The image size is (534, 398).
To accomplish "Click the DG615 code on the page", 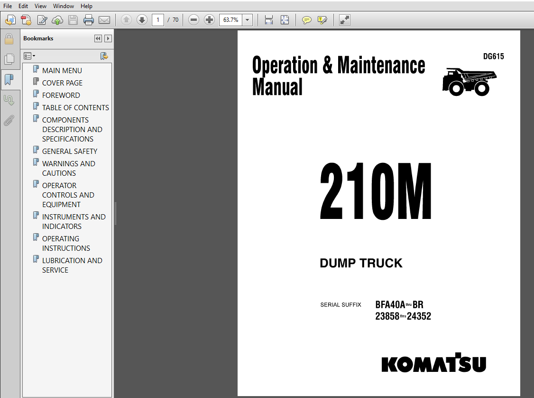I will pos(494,57).
